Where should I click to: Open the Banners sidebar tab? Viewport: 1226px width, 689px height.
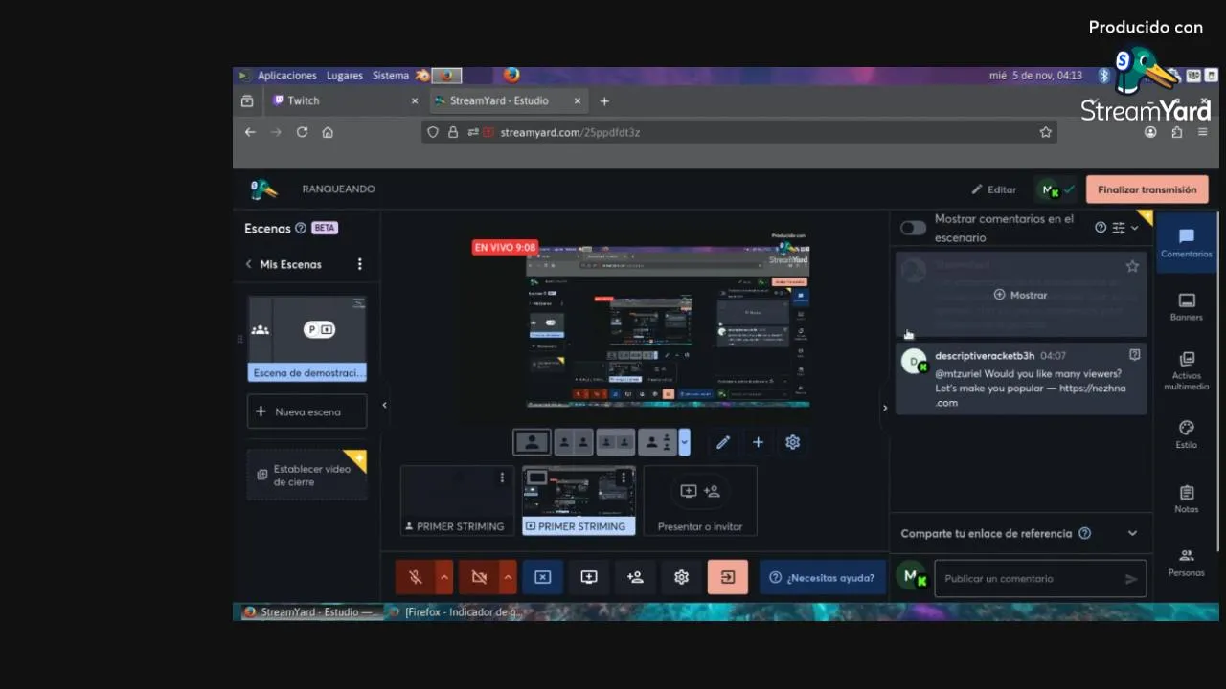coord(1186,306)
